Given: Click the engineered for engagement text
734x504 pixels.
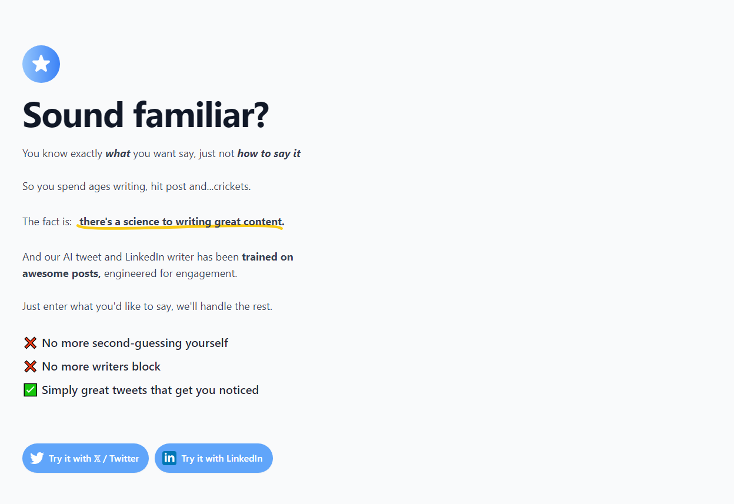Looking at the screenshot, I should pyautogui.click(x=171, y=273).
